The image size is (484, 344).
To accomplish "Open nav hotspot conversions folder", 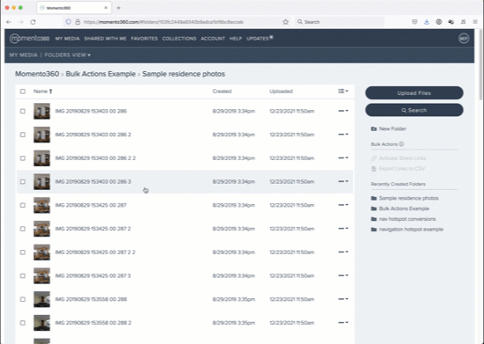I will tap(403, 219).
